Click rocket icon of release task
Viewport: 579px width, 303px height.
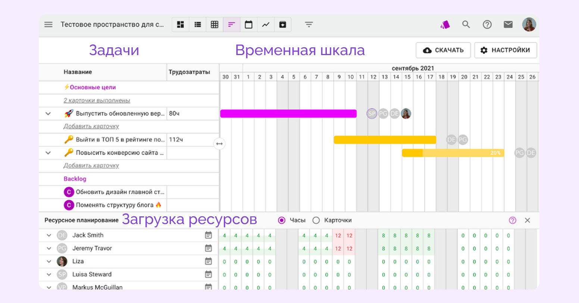click(x=69, y=114)
